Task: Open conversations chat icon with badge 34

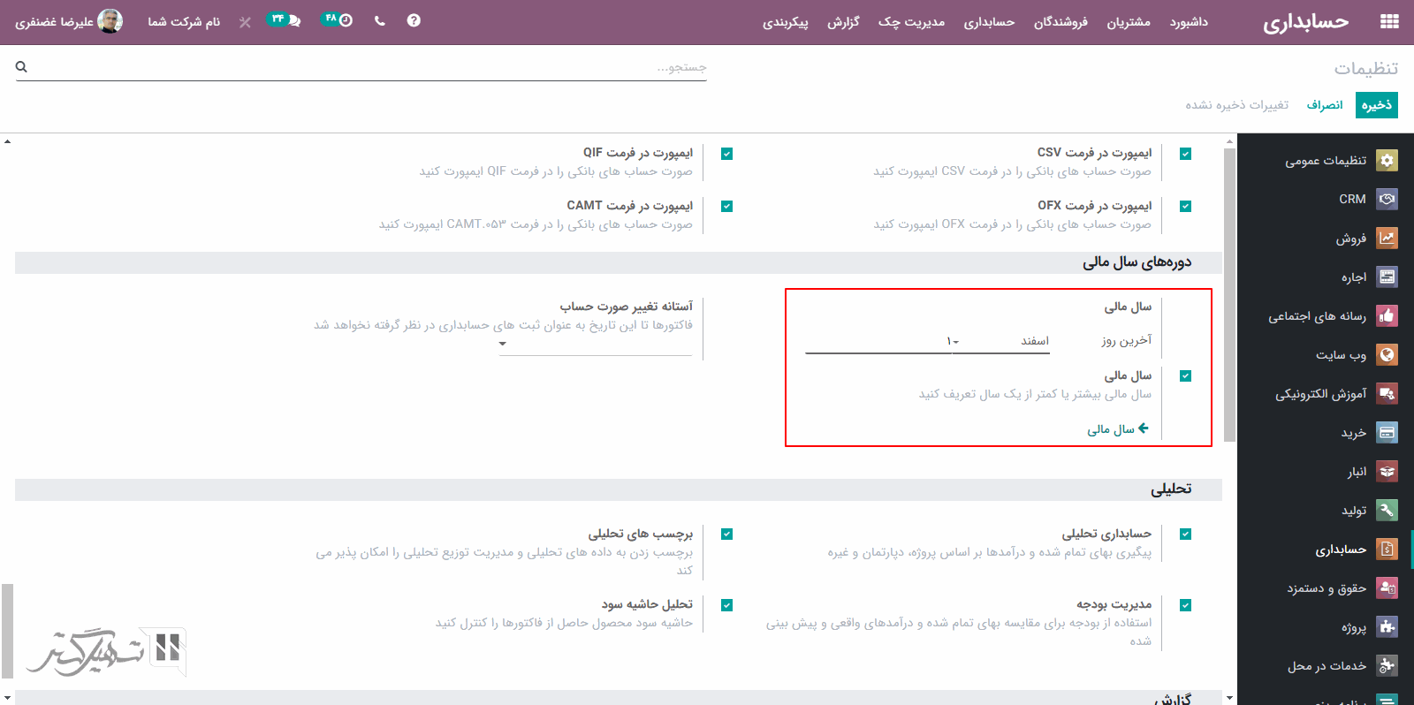Action: point(284,19)
